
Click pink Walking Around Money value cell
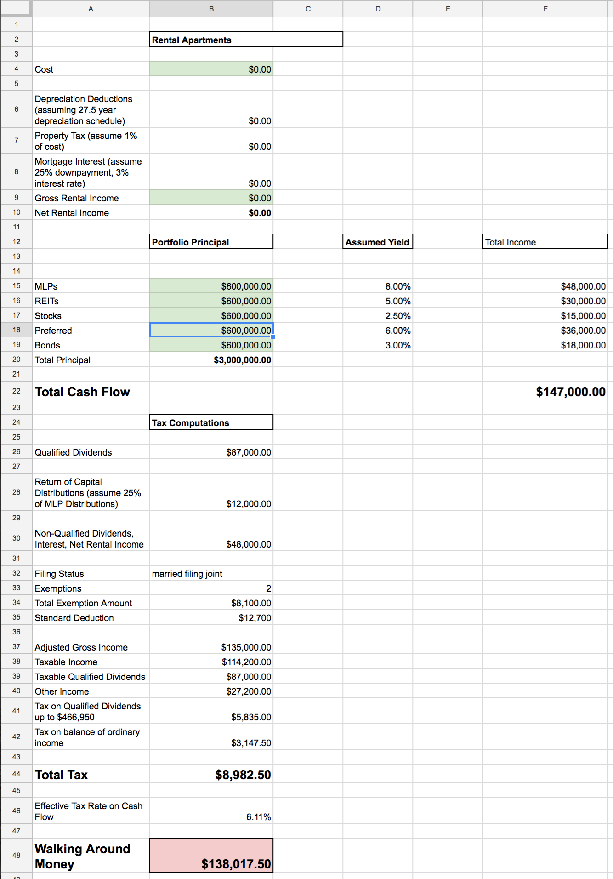tap(211, 855)
